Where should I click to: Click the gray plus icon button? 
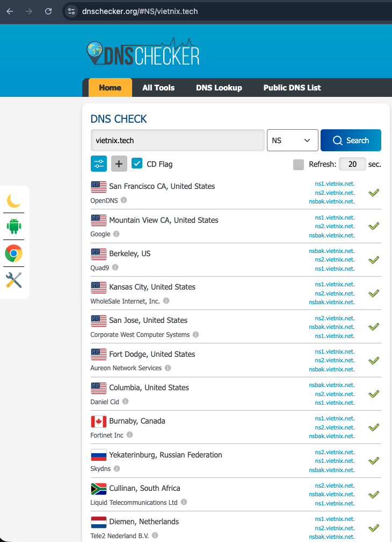click(119, 164)
